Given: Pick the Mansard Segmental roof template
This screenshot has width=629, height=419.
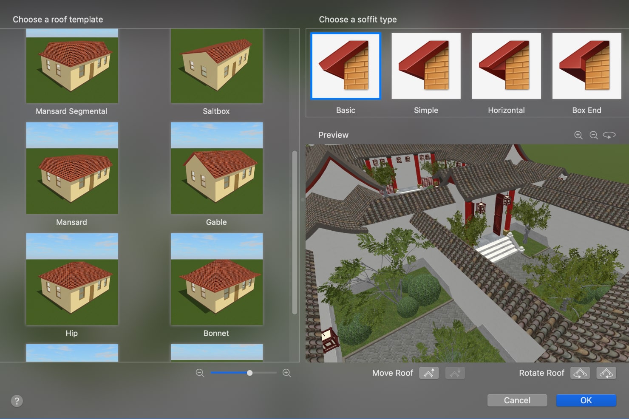Looking at the screenshot, I should (x=72, y=66).
